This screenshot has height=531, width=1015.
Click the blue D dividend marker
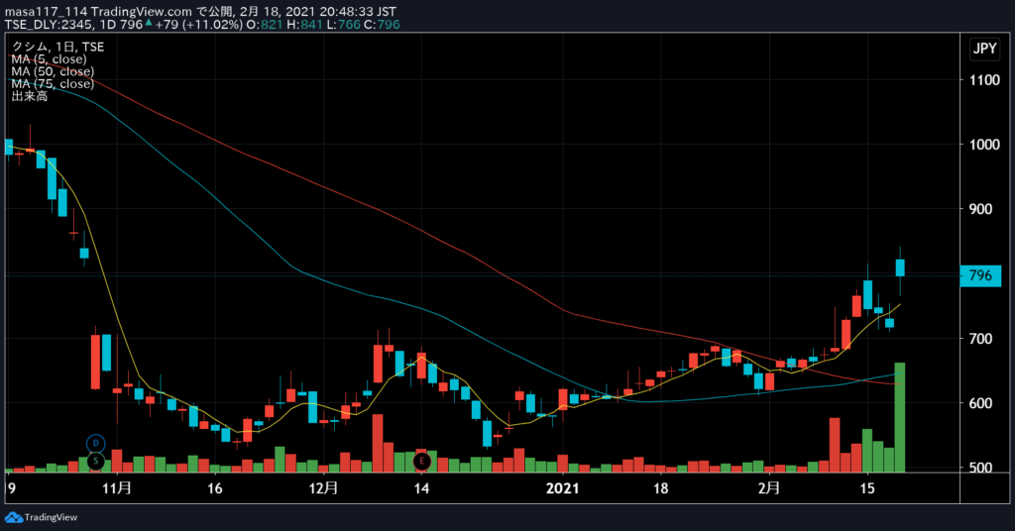pyautogui.click(x=96, y=444)
